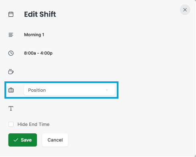The image size is (196, 157).
Task: Save the shift changes
Action: click(x=22, y=140)
